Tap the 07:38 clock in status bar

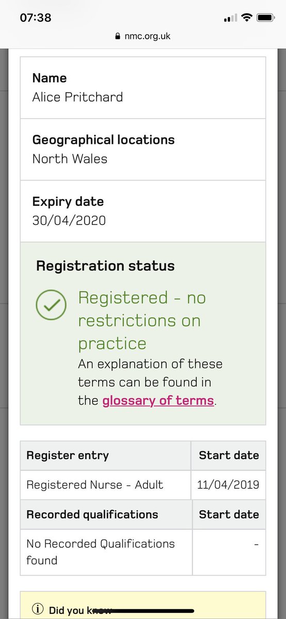pos(36,18)
